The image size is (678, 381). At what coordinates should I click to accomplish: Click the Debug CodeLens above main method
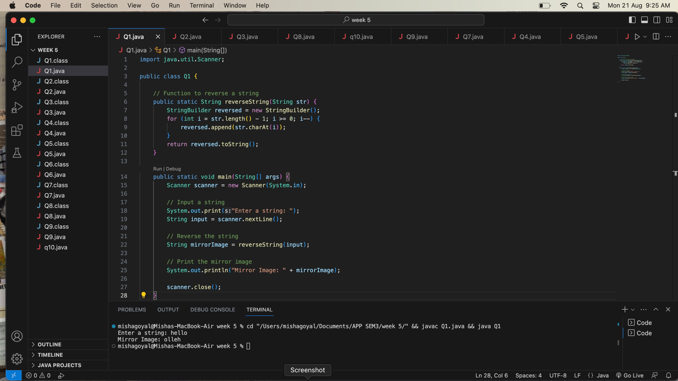[173, 169]
